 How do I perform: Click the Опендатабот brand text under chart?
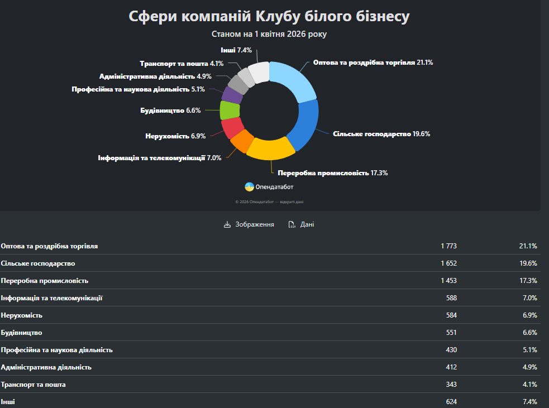tap(274, 187)
